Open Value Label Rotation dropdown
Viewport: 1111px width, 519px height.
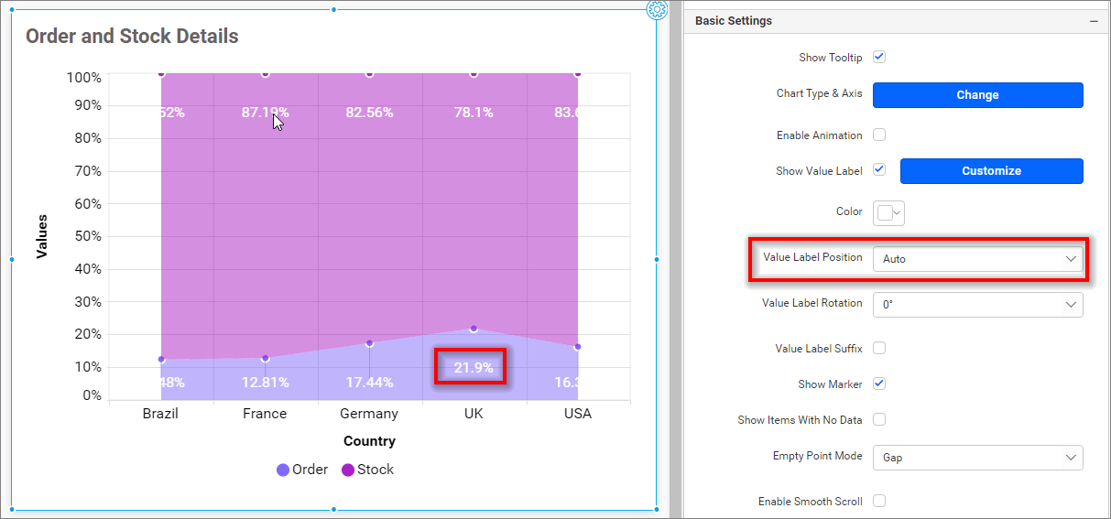(977, 305)
